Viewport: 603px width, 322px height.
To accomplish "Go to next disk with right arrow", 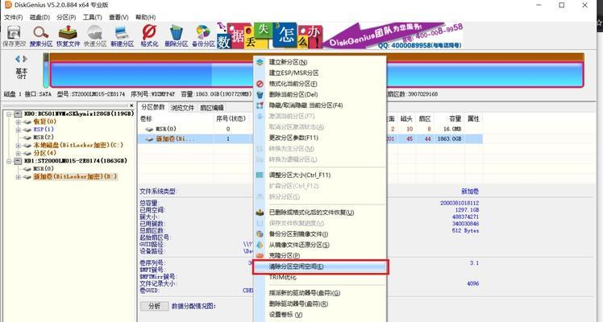I will pyautogui.click(x=25, y=59).
